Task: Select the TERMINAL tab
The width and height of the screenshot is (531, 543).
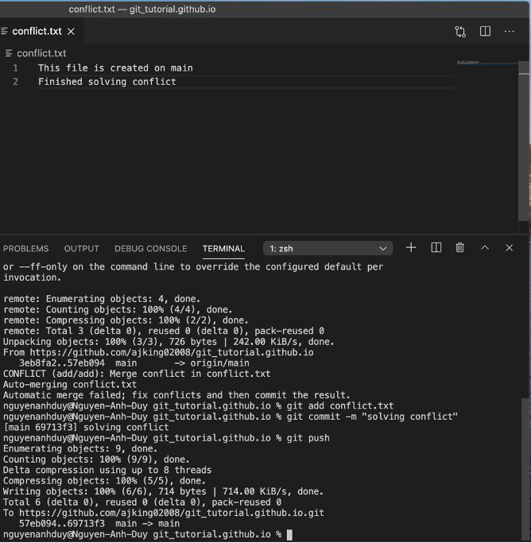Action: point(223,249)
